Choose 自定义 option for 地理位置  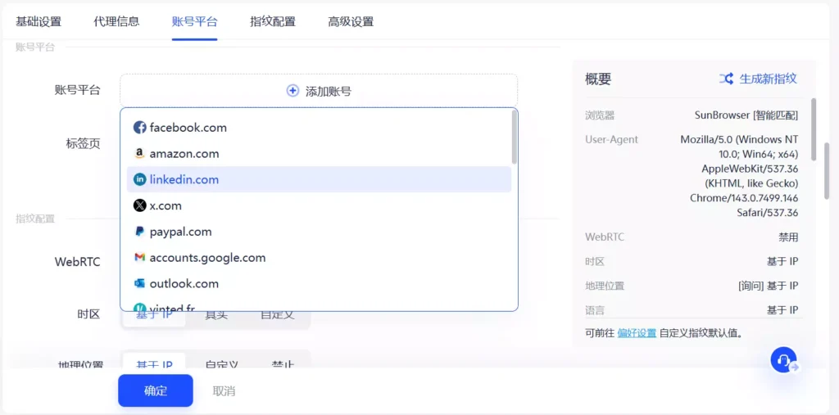tap(221, 365)
